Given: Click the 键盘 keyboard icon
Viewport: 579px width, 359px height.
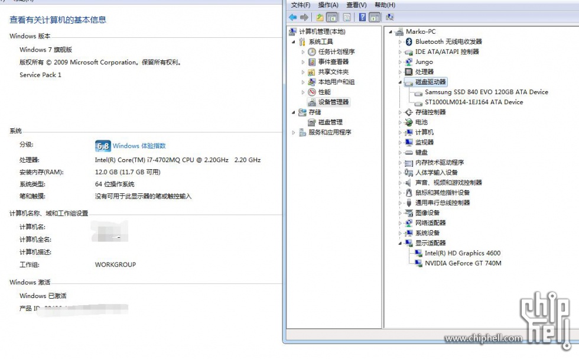Looking at the screenshot, I should pyautogui.click(x=409, y=153).
